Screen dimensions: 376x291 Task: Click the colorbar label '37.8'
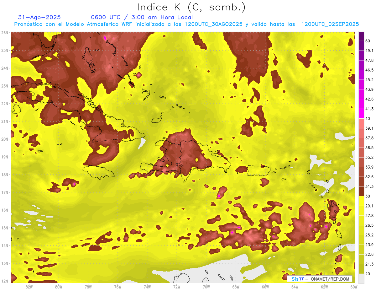(x=369, y=138)
